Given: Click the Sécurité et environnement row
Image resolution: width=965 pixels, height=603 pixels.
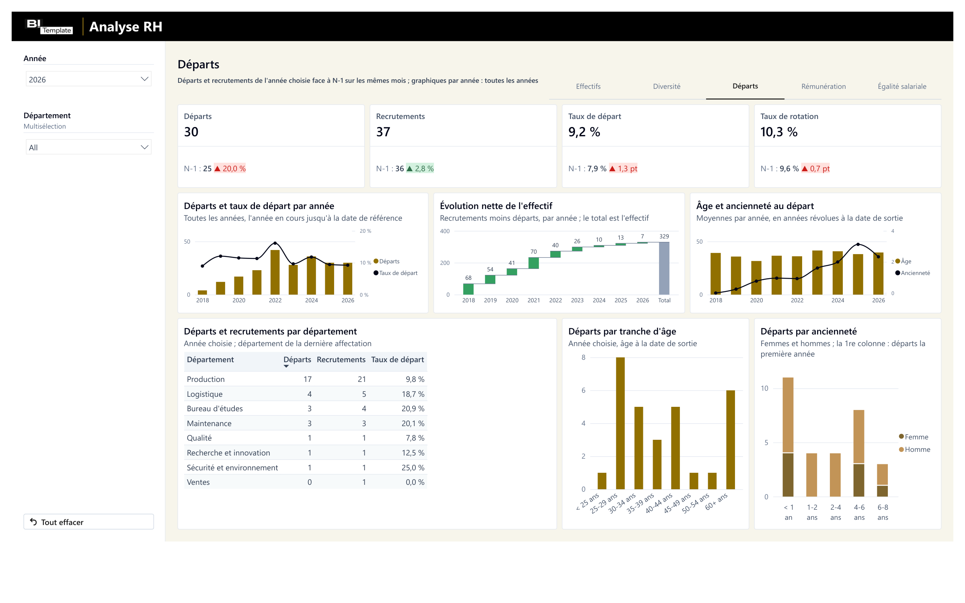Looking at the screenshot, I should [306, 468].
